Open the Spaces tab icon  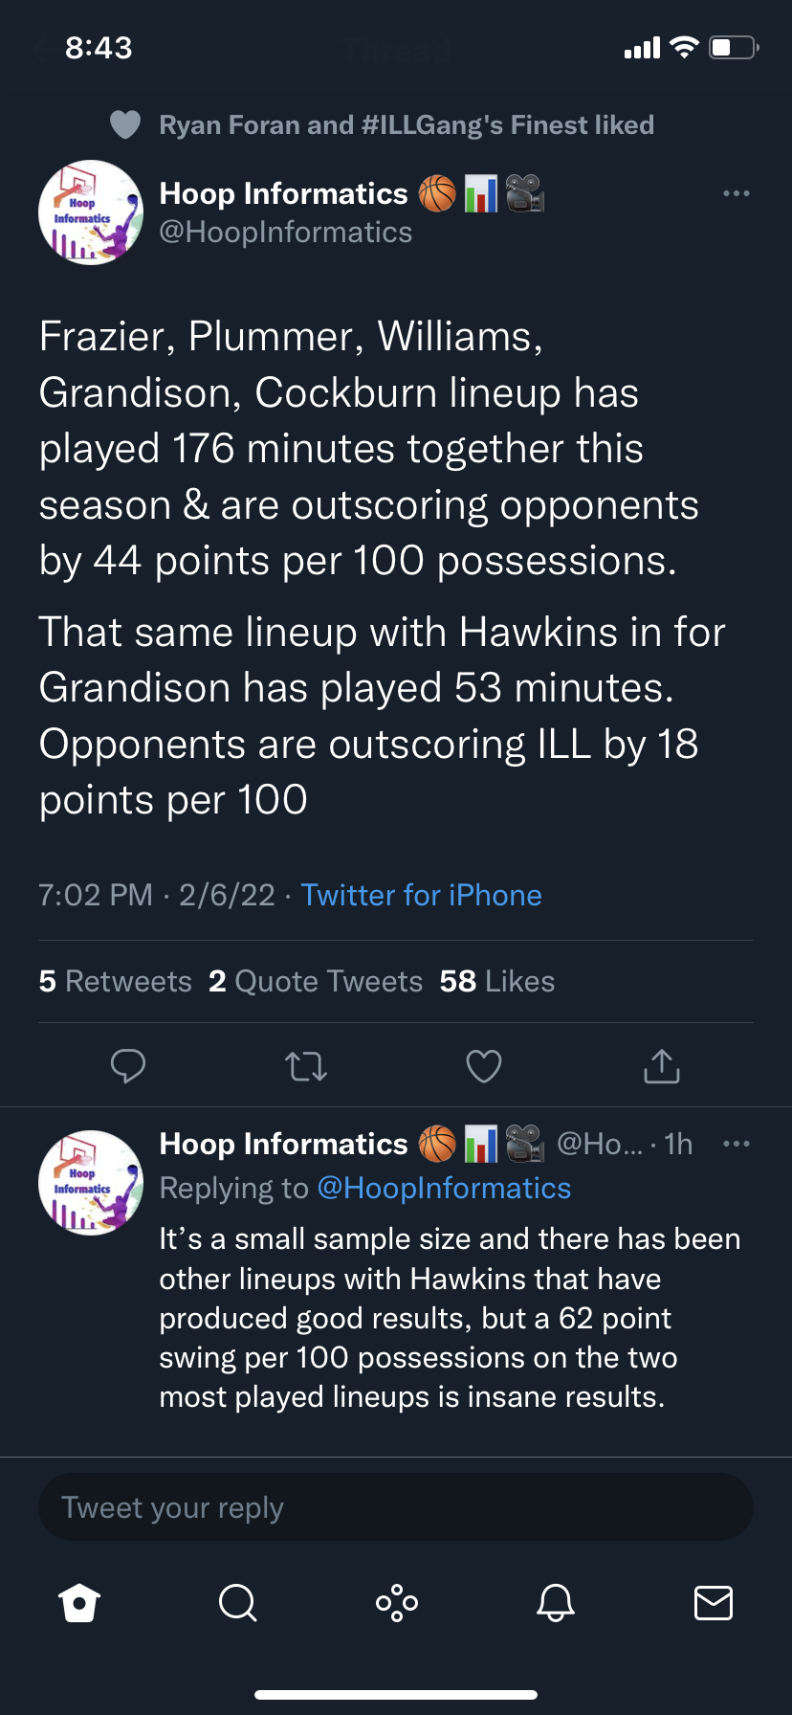pyautogui.click(x=397, y=1602)
